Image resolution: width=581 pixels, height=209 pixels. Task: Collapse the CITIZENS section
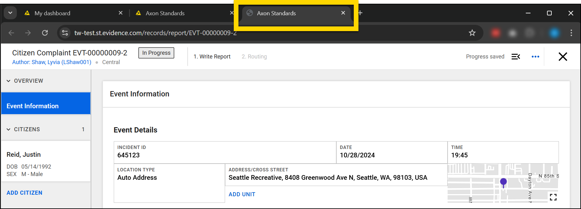point(9,129)
